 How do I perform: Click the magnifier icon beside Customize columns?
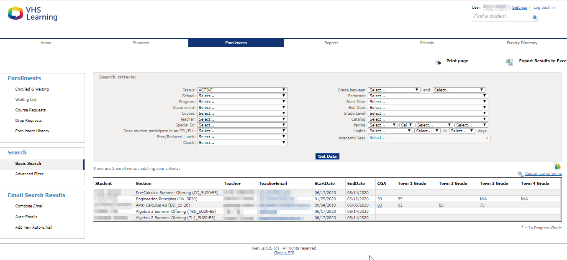[x=520, y=174]
